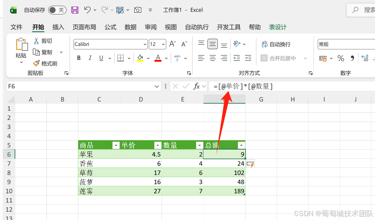Switch to the 表设计 (Table Design) tab

click(x=278, y=27)
